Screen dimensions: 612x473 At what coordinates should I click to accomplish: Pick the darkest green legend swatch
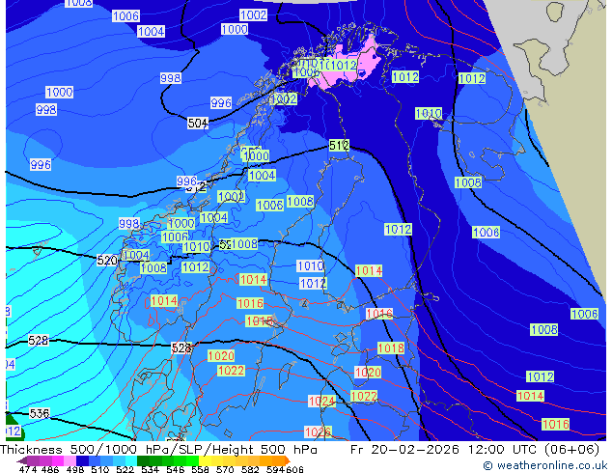point(144,460)
